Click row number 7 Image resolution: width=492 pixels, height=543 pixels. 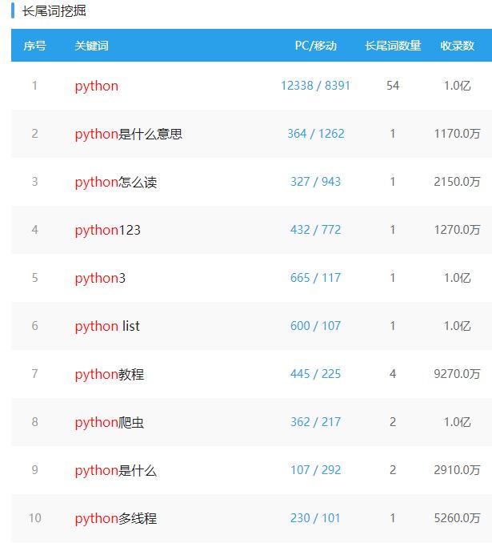pos(34,374)
